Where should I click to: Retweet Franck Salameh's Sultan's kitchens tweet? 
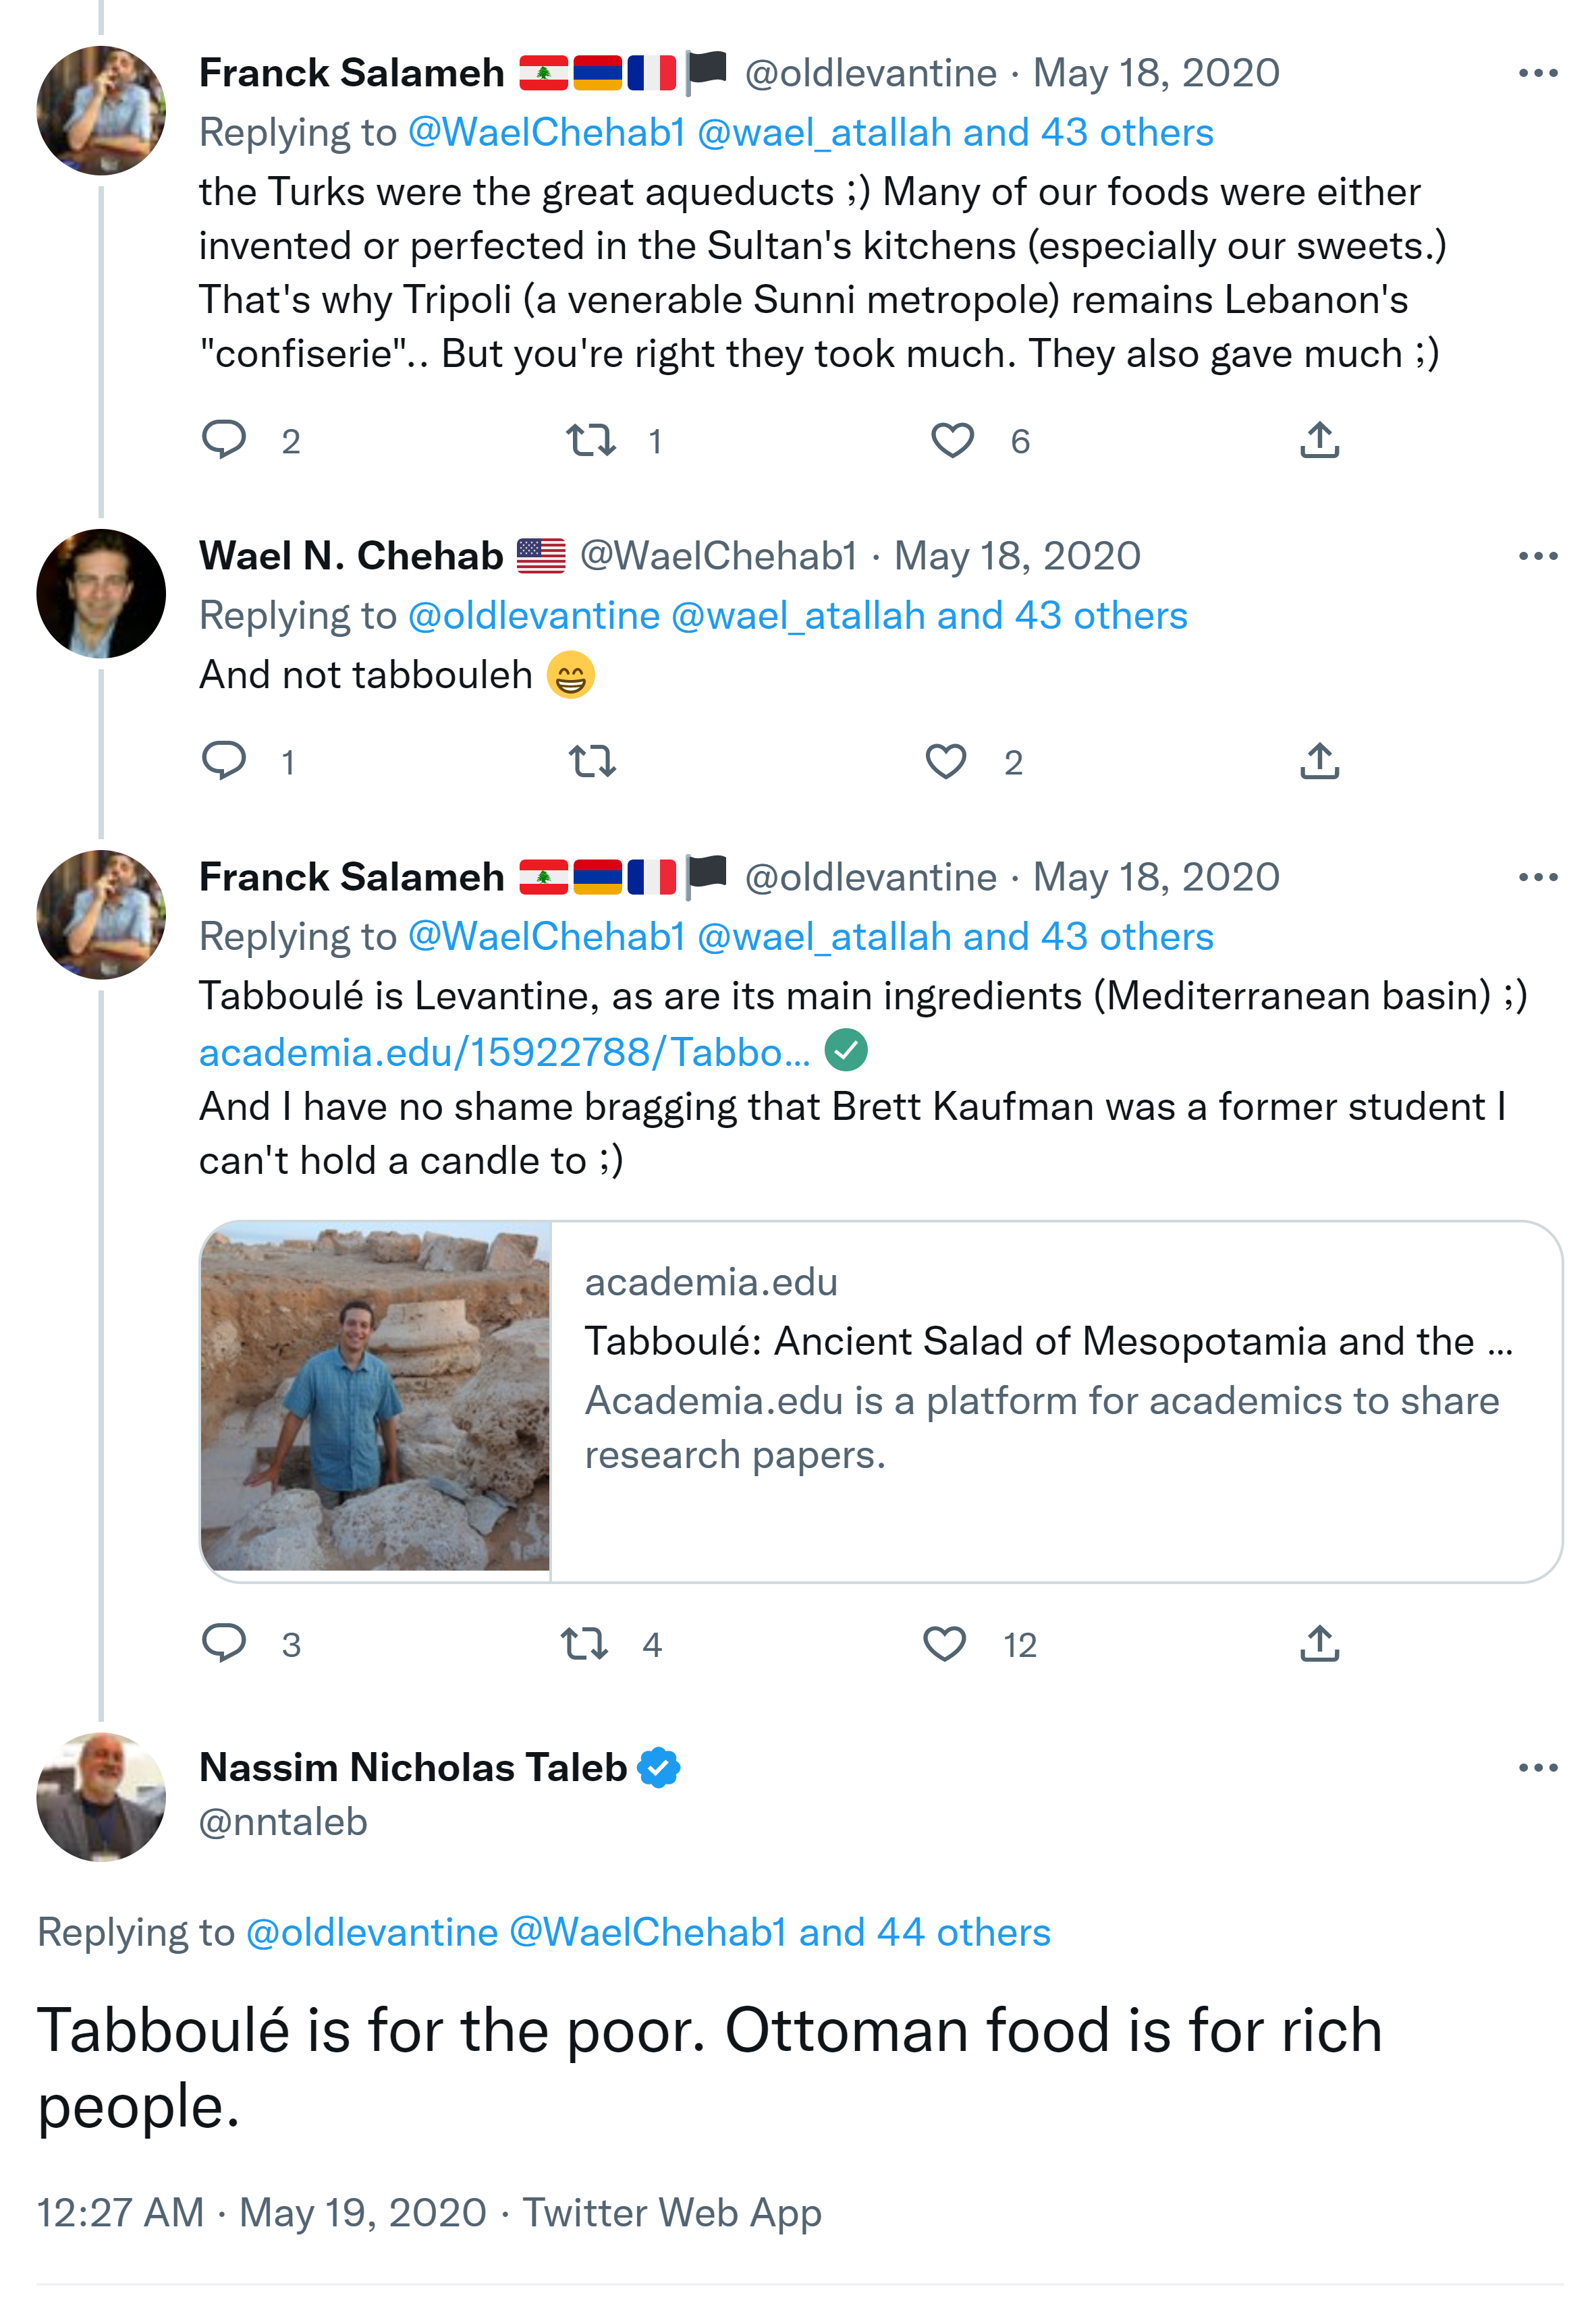click(x=591, y=440)
